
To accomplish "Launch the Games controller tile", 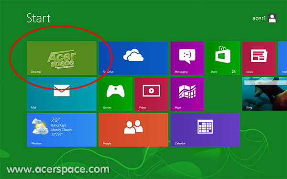I will tap(115, 94).
